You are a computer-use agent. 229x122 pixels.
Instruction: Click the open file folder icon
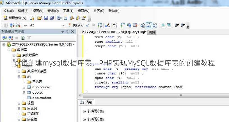click(x=40, y=18)
